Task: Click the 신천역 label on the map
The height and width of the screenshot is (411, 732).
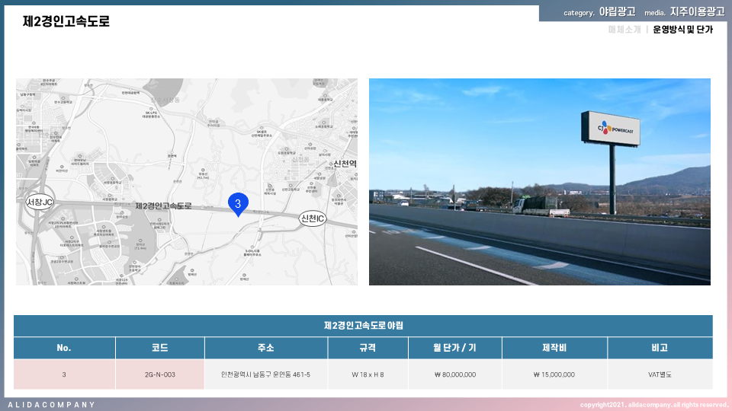Action: pos(345,164)
